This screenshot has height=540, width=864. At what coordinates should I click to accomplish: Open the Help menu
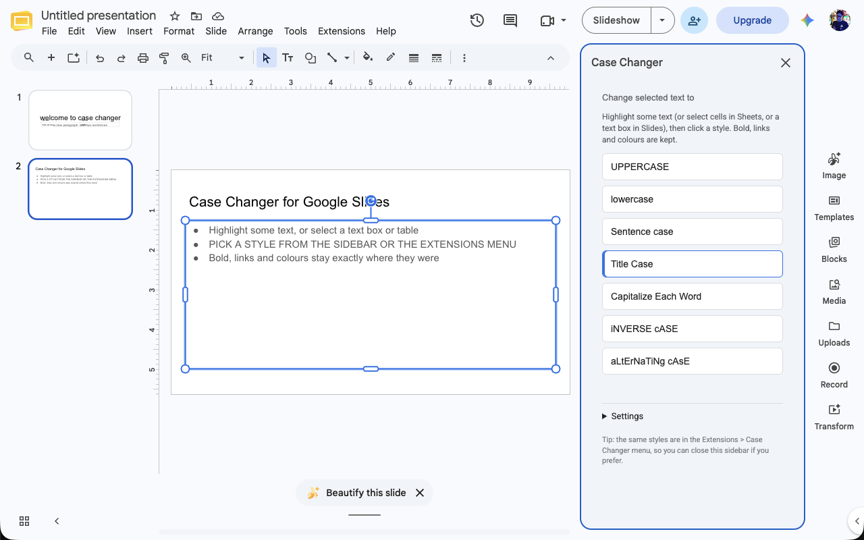(386, 31)
